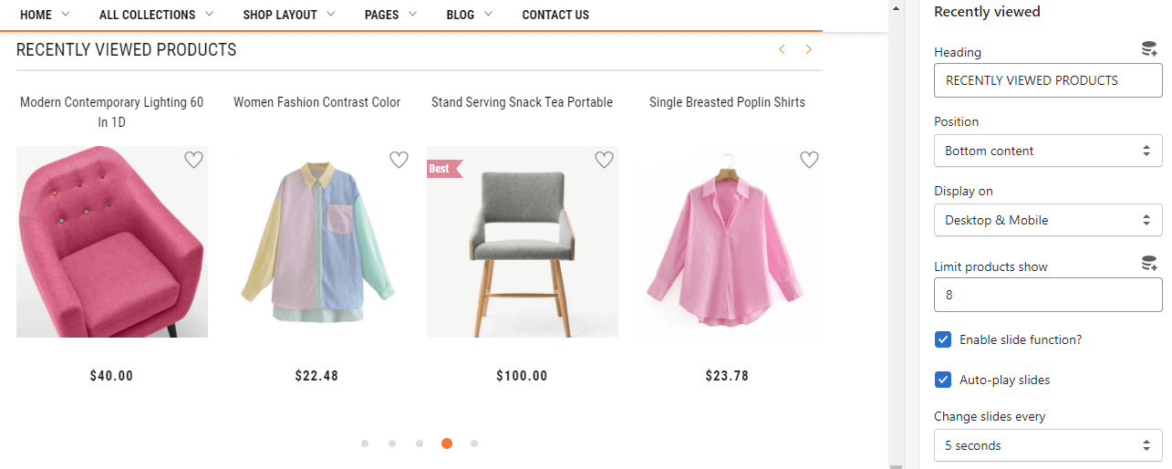1172x469 pixels.
Task: Click the pink poplin shirt product image
Action: pos(728,242)
